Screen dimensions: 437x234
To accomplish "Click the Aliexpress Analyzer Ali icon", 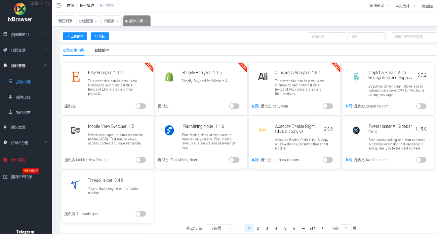I will point(263,77).
